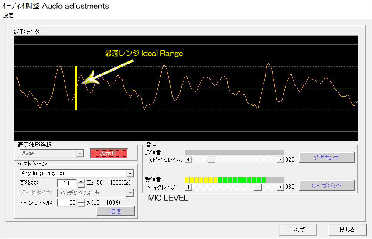Click the red 表示中 button

109,153
